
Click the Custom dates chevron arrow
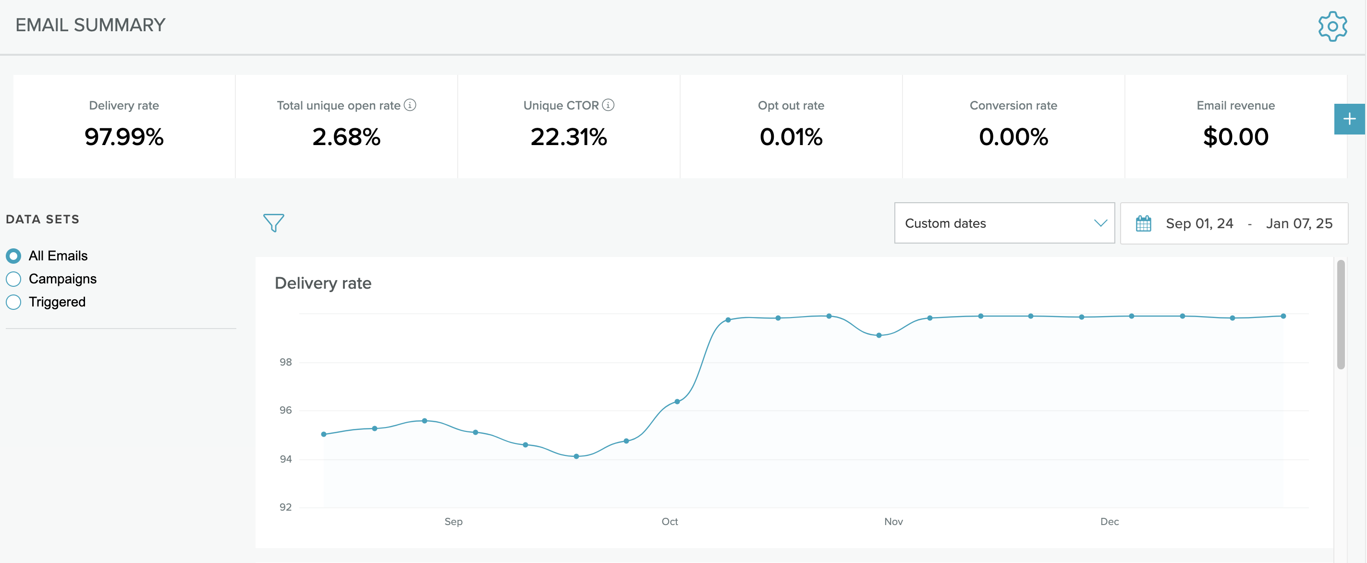1100,223
